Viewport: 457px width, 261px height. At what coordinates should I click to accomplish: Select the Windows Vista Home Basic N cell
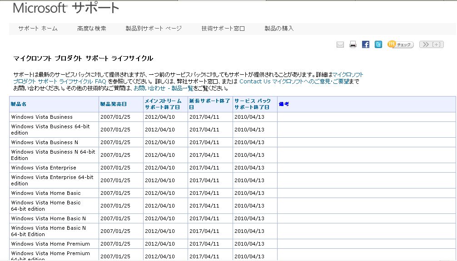[x=54, y=218]
